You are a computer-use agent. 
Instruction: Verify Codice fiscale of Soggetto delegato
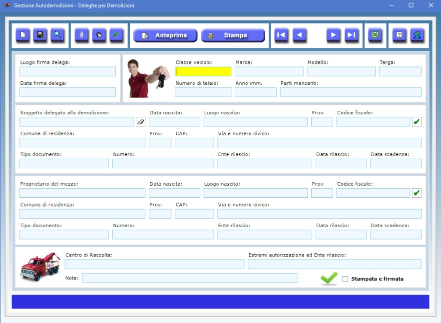tap(417, 122)
